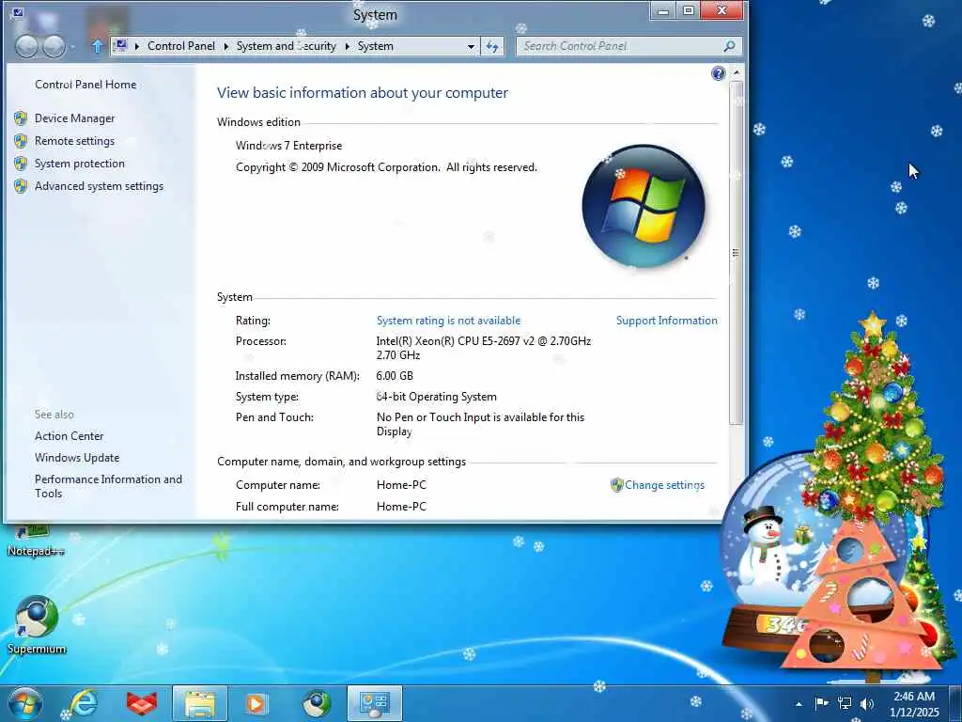962x722 pixels.
Task: Click Search Control Panel field
Action: pyautogui.click(x=628, y=46)
